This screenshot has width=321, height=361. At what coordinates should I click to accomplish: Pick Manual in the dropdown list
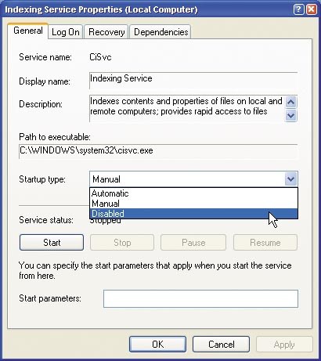[x=193, y=204]
